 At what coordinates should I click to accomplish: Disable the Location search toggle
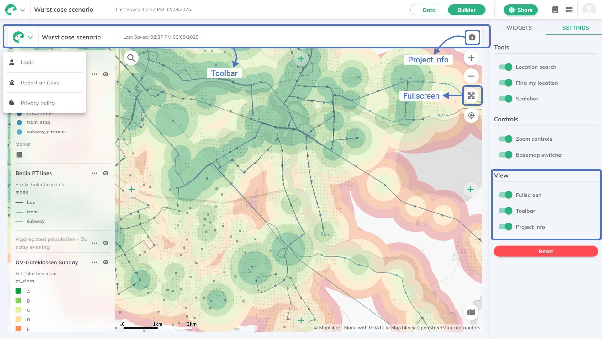[x=505, y=67]
